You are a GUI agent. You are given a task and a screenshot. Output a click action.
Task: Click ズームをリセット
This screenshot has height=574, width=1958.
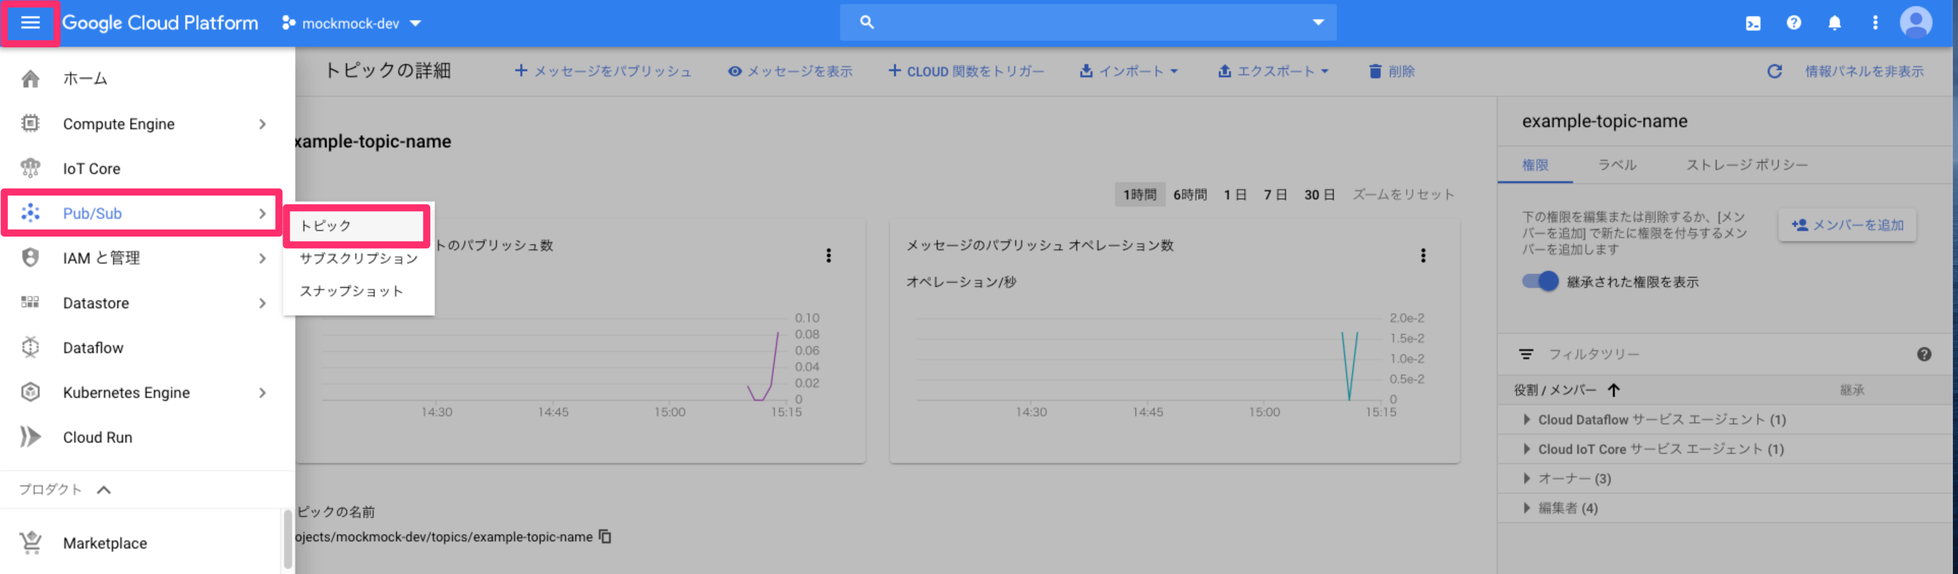(x=1403, y=195)
